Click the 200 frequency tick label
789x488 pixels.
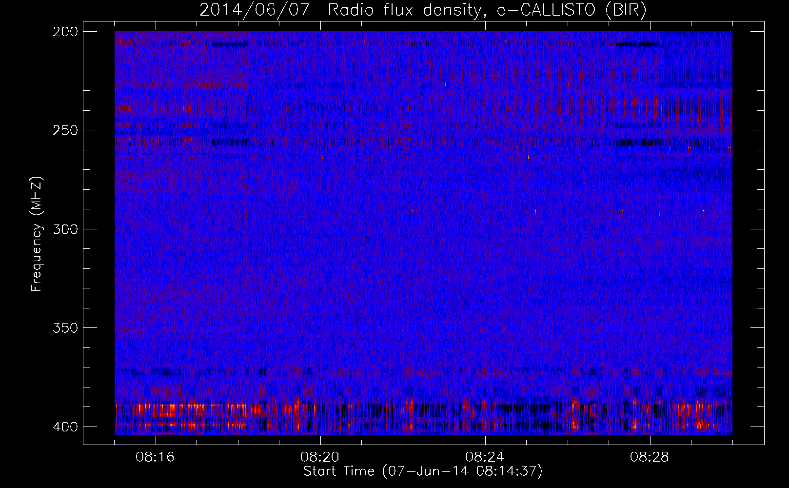(65, 32)
